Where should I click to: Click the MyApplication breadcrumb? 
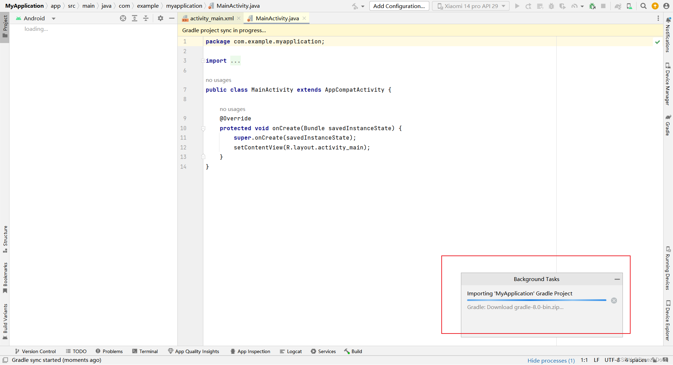[24, 6]
